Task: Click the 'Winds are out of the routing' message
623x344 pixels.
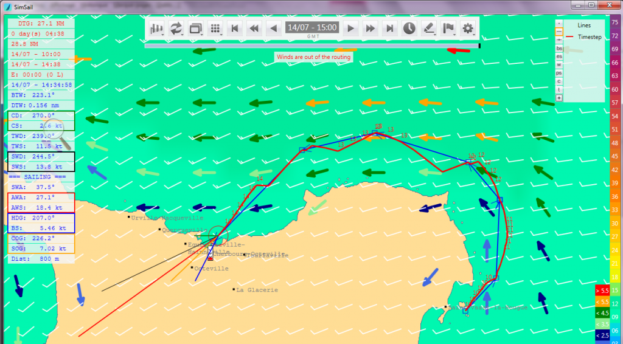Action: 314,57
